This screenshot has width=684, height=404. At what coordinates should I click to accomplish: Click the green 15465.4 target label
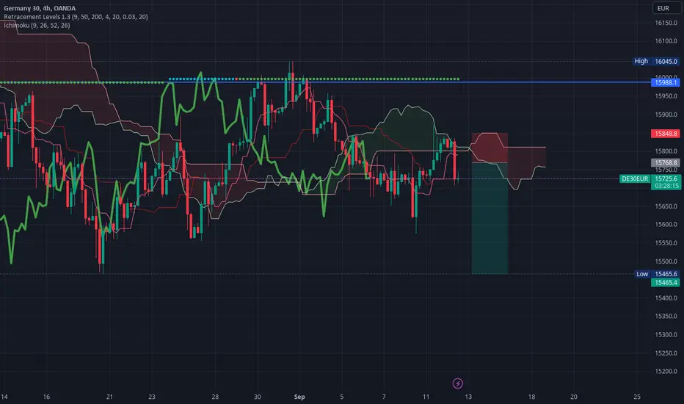[665, 283]
